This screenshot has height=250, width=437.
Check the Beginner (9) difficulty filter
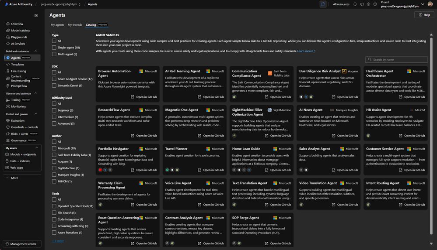point(54,110)
